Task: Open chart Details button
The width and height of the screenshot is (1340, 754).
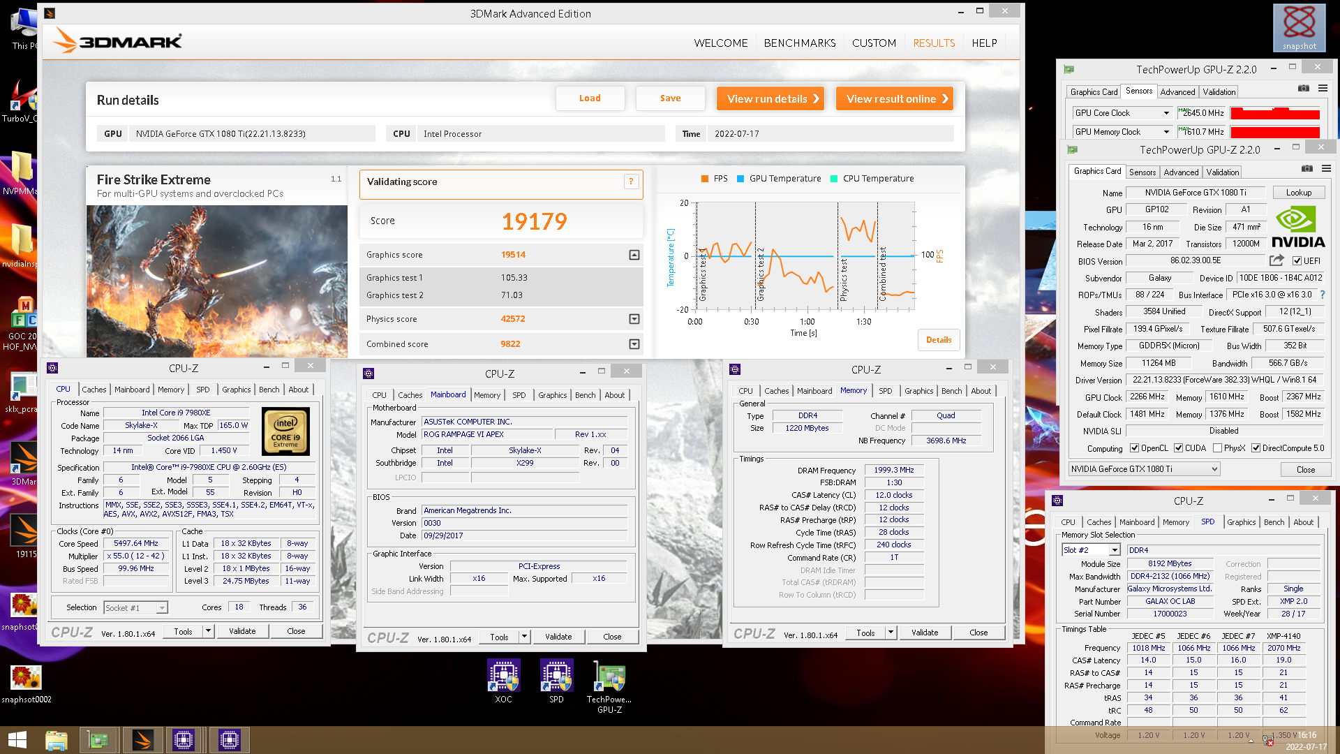Action: pos(939,340)
